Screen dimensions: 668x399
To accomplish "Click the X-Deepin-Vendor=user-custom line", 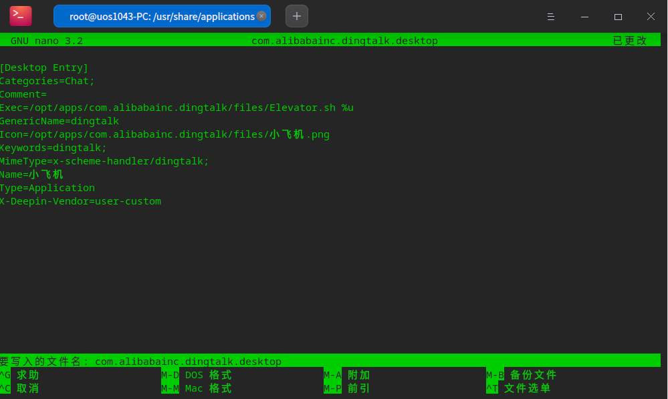I will [x=80, y=201].
